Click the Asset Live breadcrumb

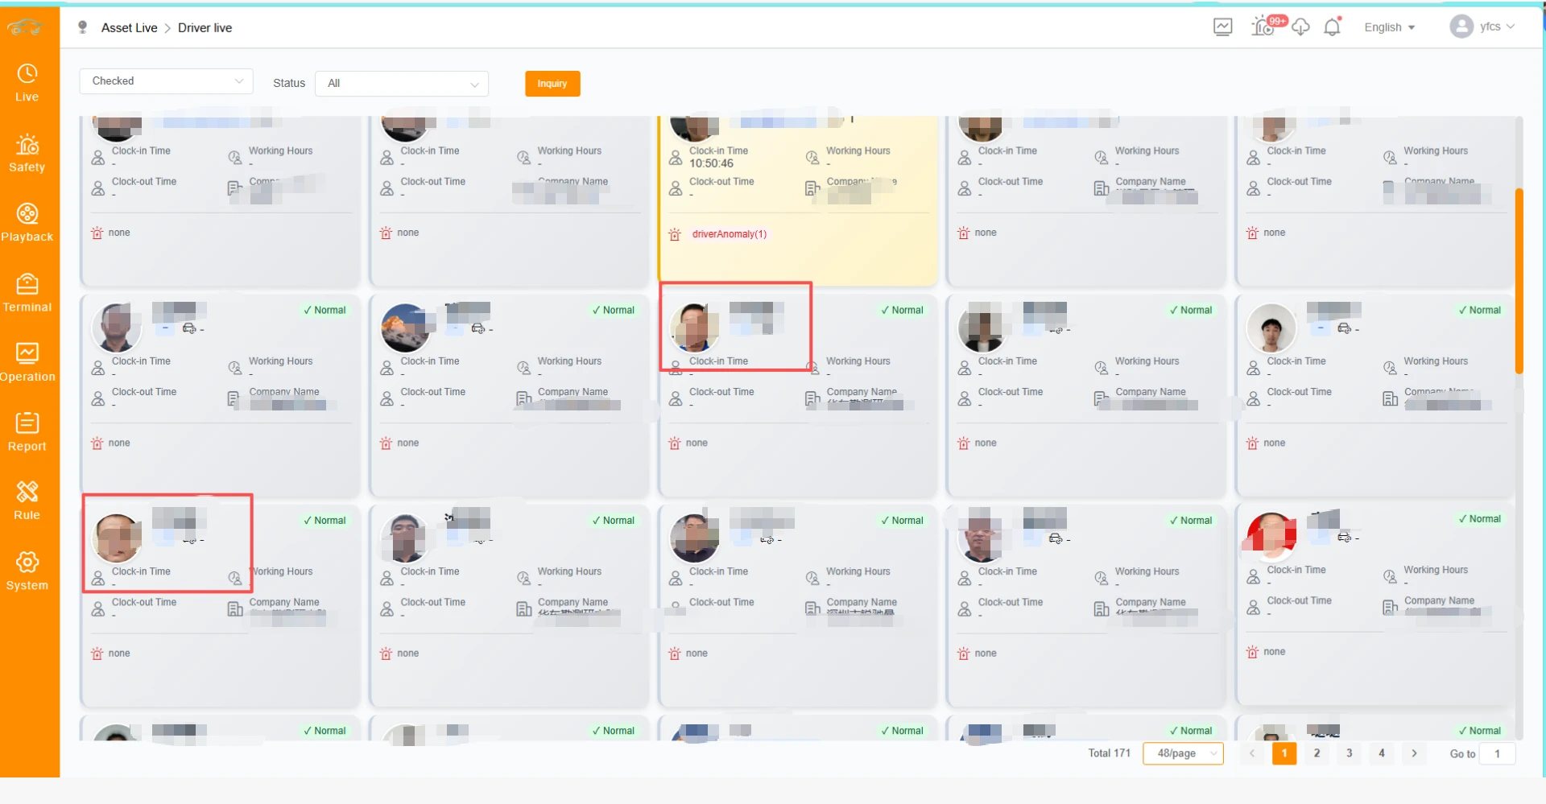[129, 28]
